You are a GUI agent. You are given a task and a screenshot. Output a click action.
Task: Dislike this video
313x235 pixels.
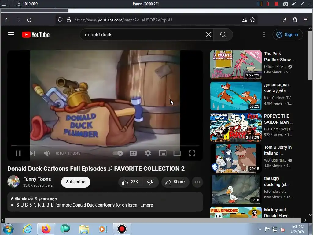(x=150, y=182)
